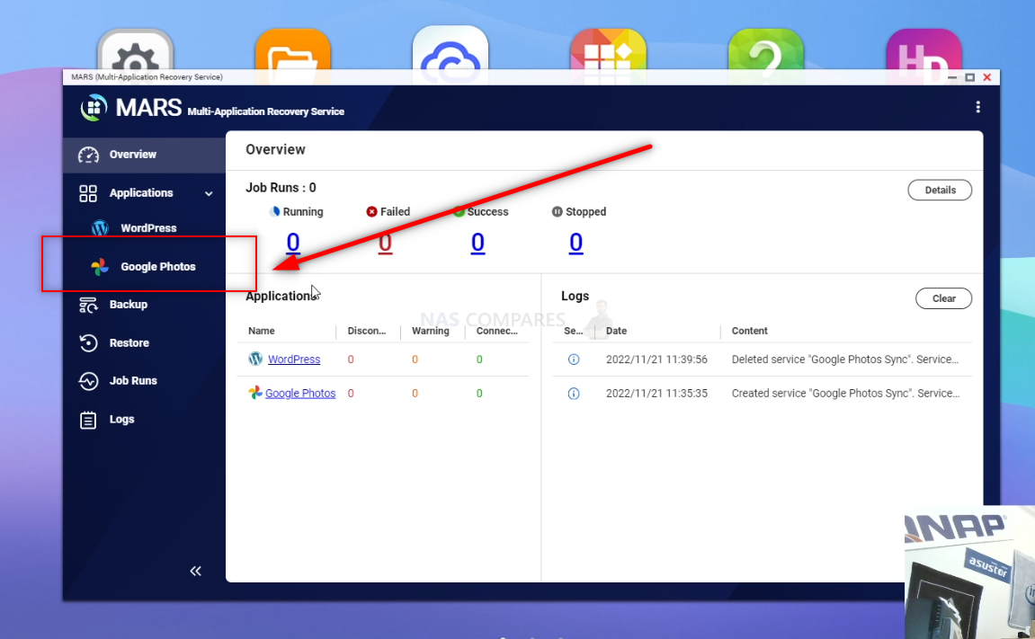Click the Stopped status icon
The width and height of the screenshot is (1035, 639).
click(x=558, y=212)
